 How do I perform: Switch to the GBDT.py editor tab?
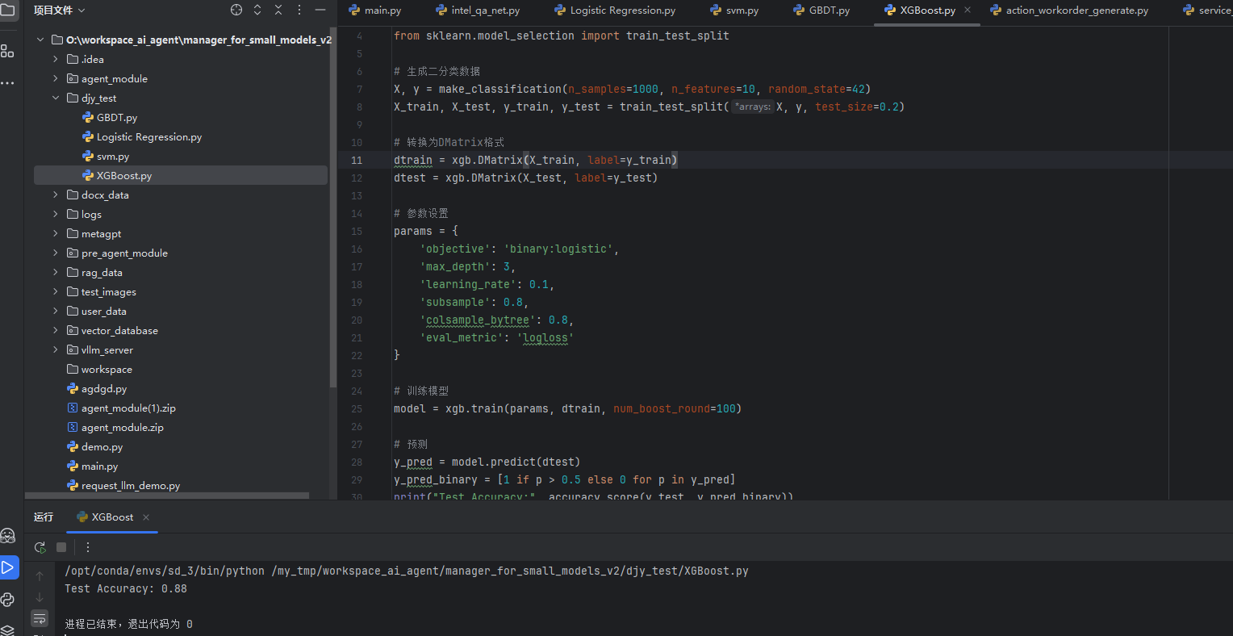pyautogui.click(x=821, y=10)
